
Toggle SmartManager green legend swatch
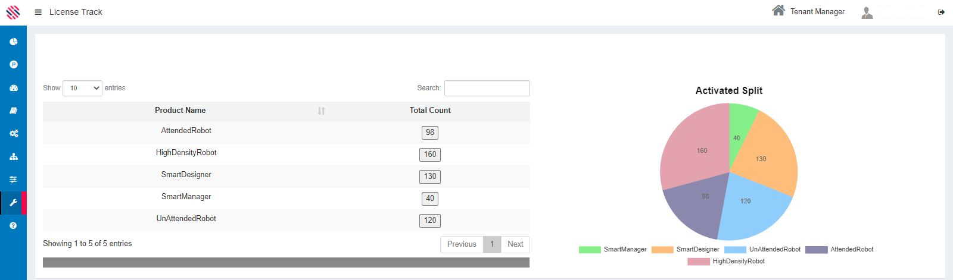[x=590, y=250]
